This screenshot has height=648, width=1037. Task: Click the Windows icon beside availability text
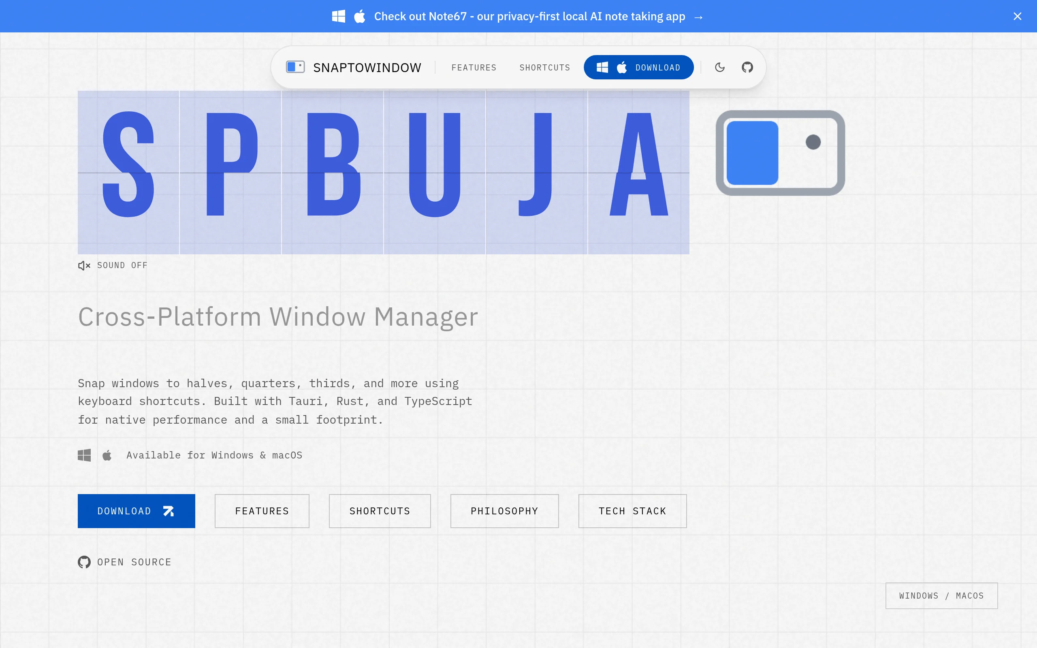click(84, 455)
